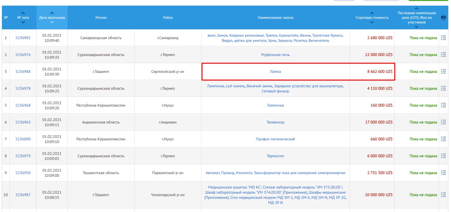Open lot number 5236950 link
Screen dimensions: 451x212
[x=23, y=173]
